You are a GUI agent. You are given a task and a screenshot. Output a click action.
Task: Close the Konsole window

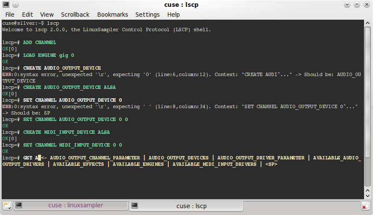tap(367, 5)
